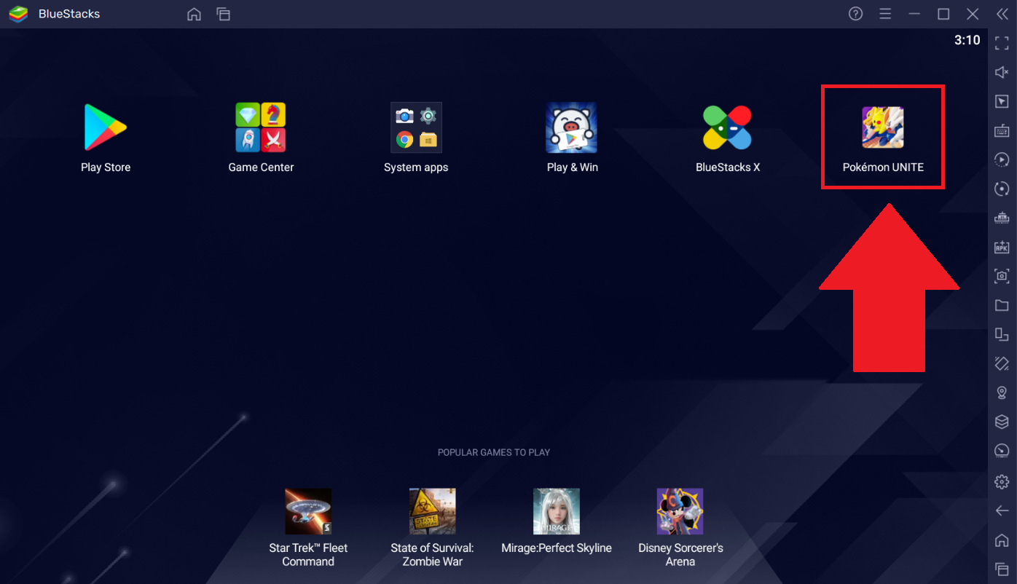The height and width of the screenshot is (584, 1017).
Task: Enter full screen mode
Action: (x=1002, y=43)
